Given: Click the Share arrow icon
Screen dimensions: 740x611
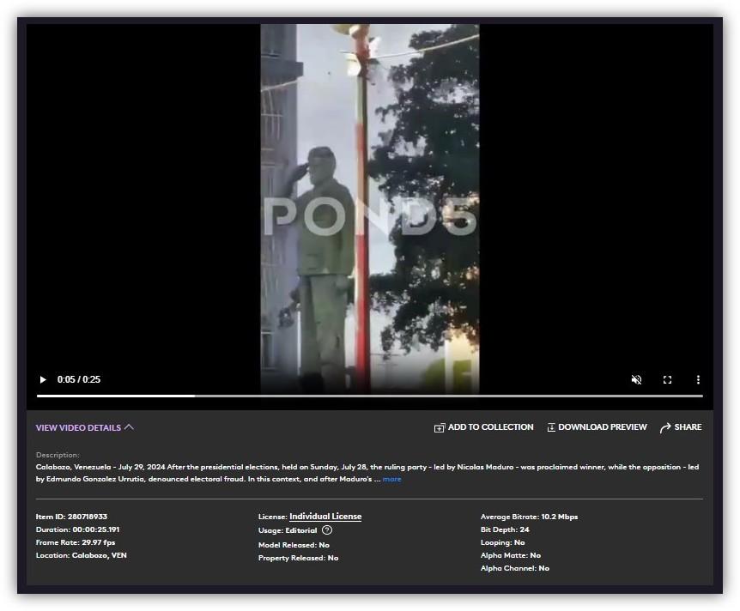Looking at the screenshot, I should [665, 427].
